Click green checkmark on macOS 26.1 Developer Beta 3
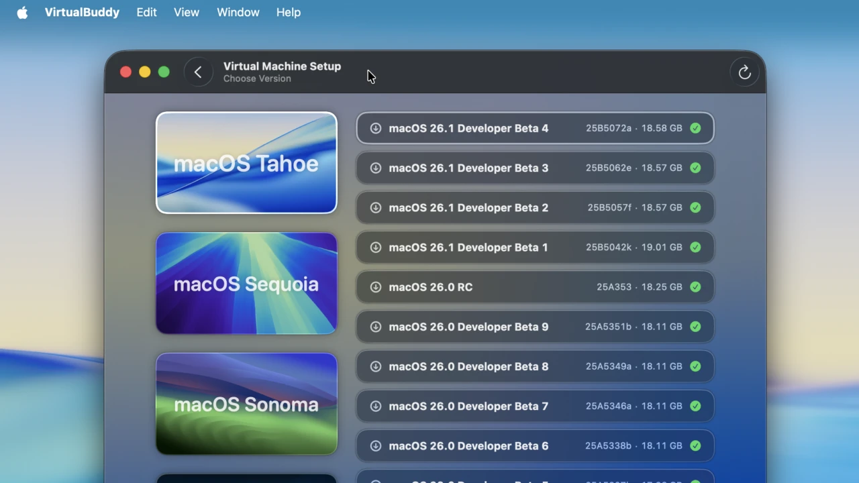The width and height of the screenshot is (859, 483). point(695,168)
